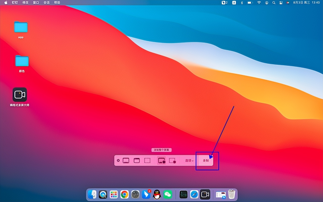This screenshot has width=323, height=202.
Task: Open WeChat from the Dock
Action: pyautogui.click(x=168, y=194)
